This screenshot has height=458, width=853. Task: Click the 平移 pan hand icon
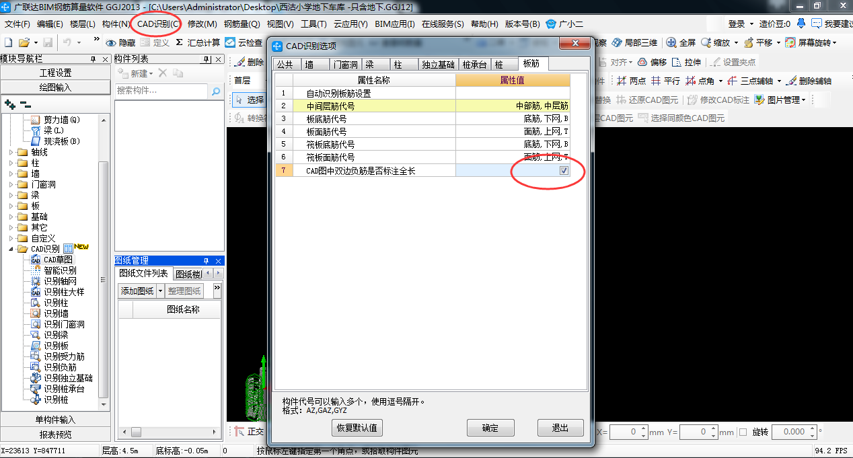tap(748, 42)
